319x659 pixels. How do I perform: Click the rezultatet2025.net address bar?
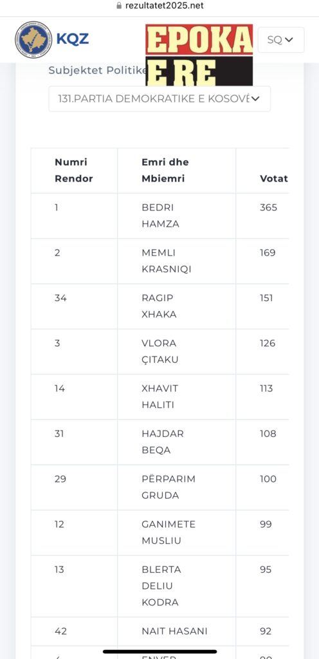click(159, 6)
